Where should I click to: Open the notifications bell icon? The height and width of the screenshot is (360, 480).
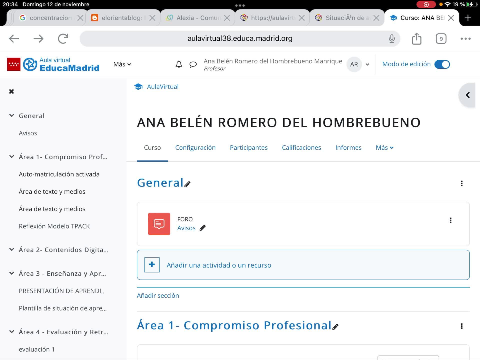click(179, 64)
